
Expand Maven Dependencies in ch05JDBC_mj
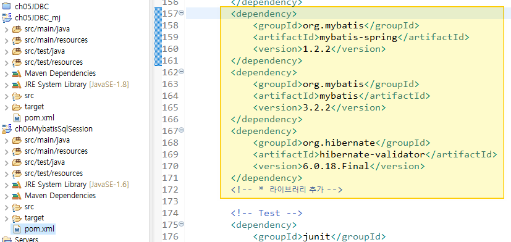click(x=7, y=73)
